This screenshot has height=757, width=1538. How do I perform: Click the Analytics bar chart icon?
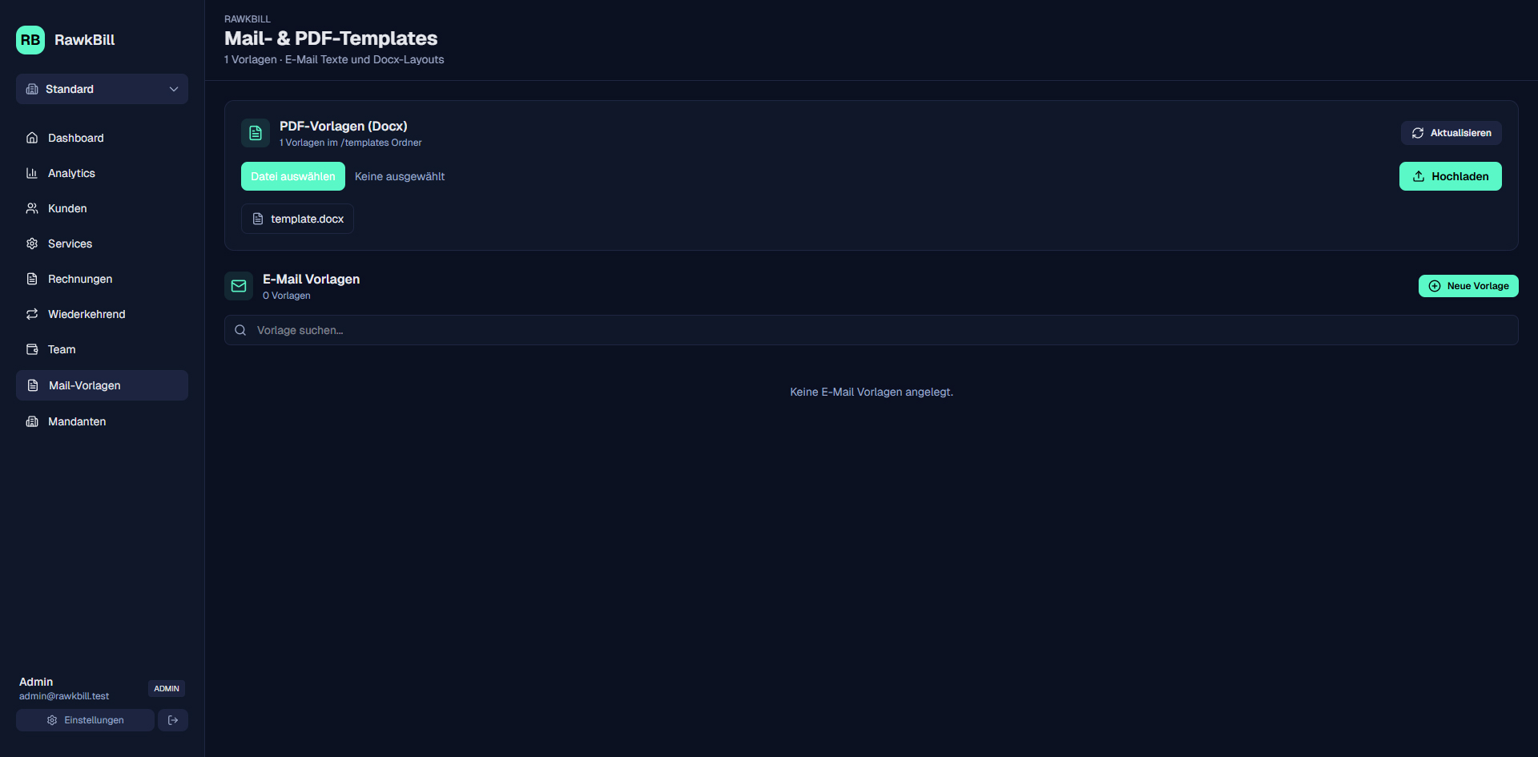[x=32, y=173]
